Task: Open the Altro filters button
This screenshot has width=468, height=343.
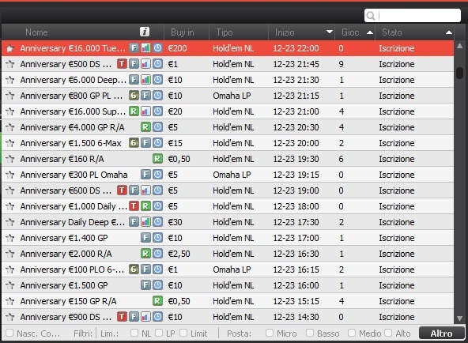Action: (441, 334)
